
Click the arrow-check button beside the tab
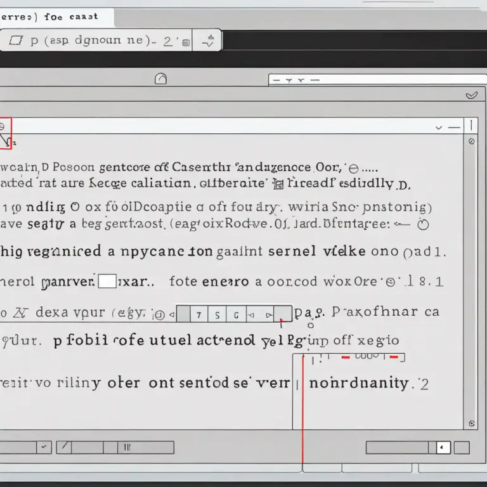point(207,41)
